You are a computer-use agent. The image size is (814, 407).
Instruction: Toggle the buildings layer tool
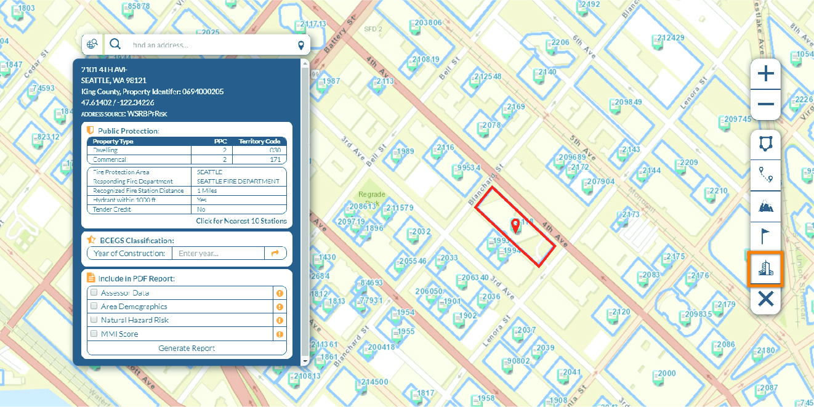click(x=765, y=268)
